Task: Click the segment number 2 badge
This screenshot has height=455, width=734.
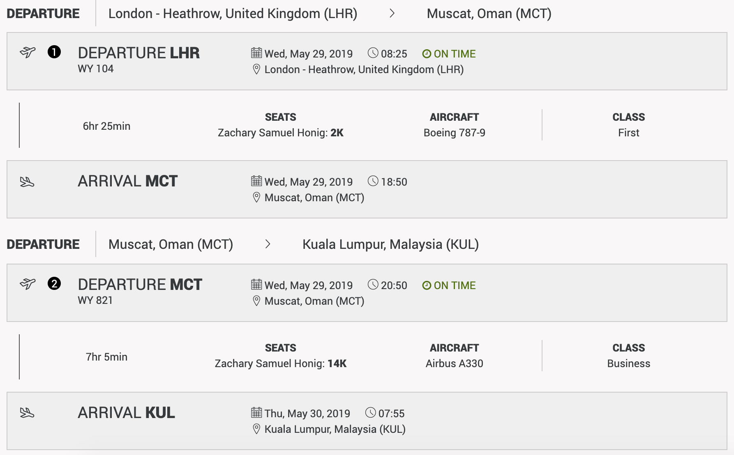Action: tap(54, 284)
